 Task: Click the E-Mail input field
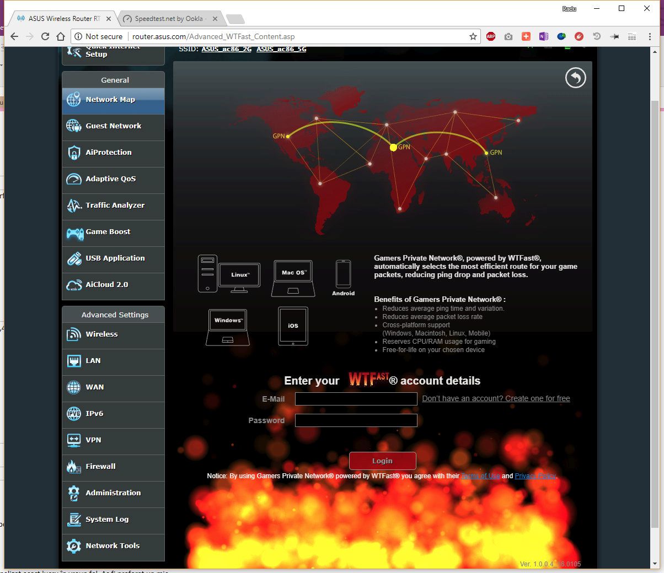click(x=356, y=399)
